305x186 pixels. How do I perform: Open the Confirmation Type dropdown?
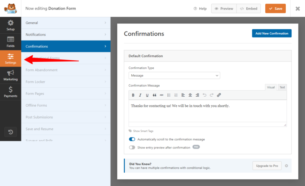click(174, 75)
